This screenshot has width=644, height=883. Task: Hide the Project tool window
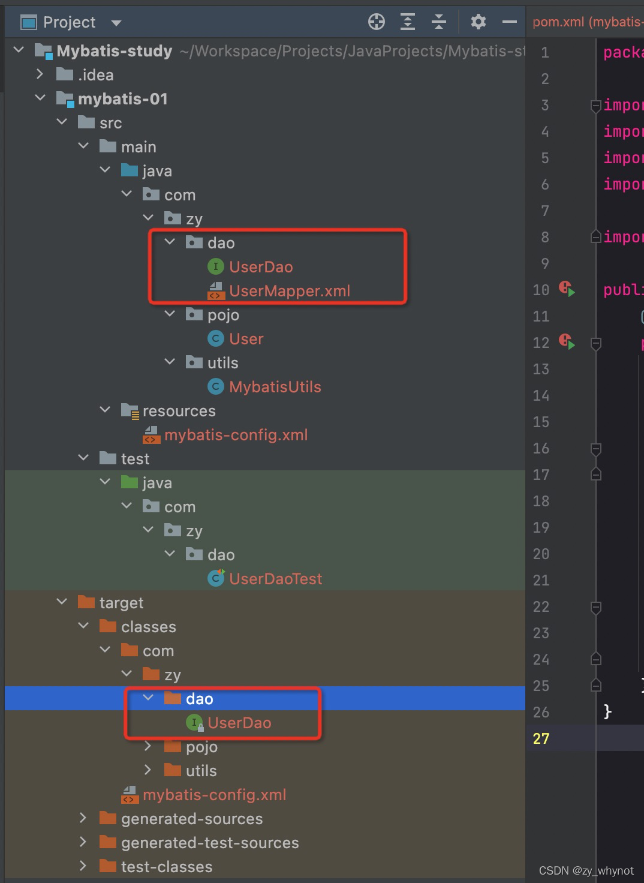[x=510, y=22]
